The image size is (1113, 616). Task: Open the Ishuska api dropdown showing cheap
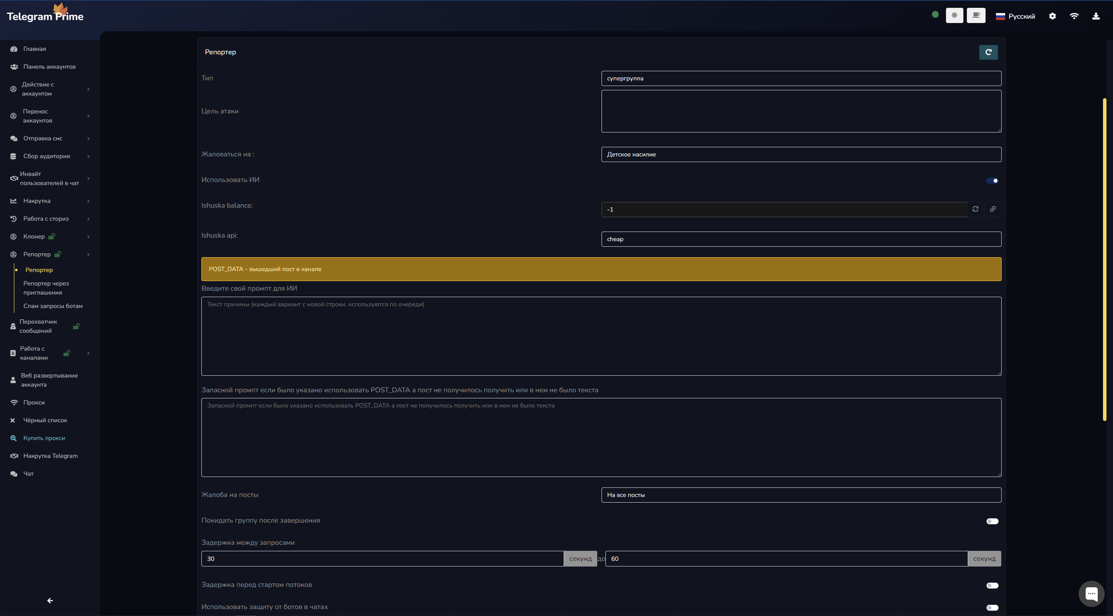(801, 239)
